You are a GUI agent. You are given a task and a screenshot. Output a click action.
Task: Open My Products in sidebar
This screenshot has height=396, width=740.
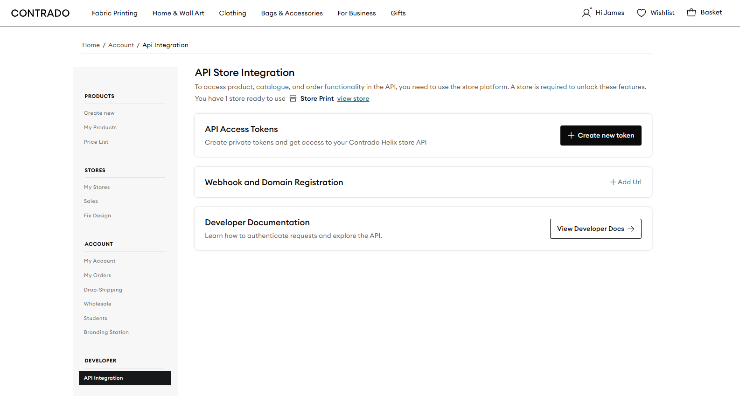pos(100,127)
